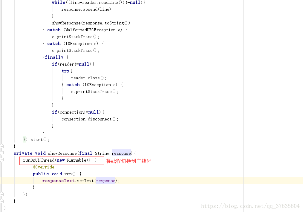The width and height of the screenshot is (303, 212).
Task: Click the "try" keyword inside finally block
Action: pos(65,71)
